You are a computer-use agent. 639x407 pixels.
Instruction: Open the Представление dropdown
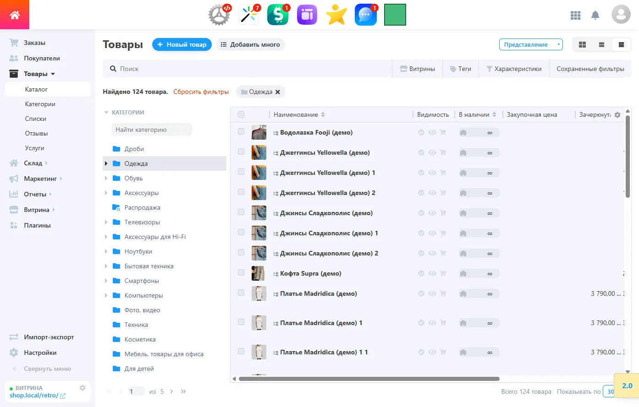531,44
